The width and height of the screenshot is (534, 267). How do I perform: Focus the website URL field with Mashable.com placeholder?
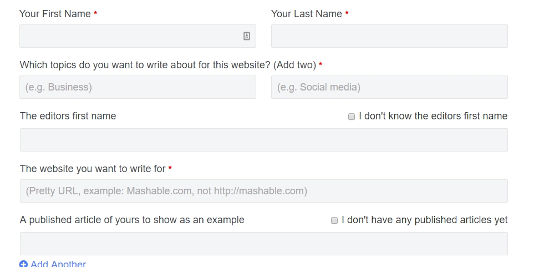263,191
